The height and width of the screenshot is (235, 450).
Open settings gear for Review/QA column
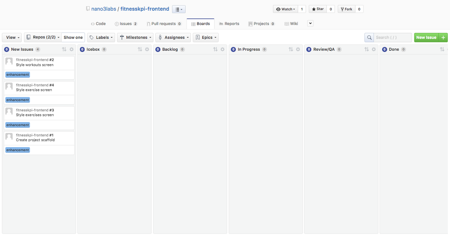[x=373, y=49]
